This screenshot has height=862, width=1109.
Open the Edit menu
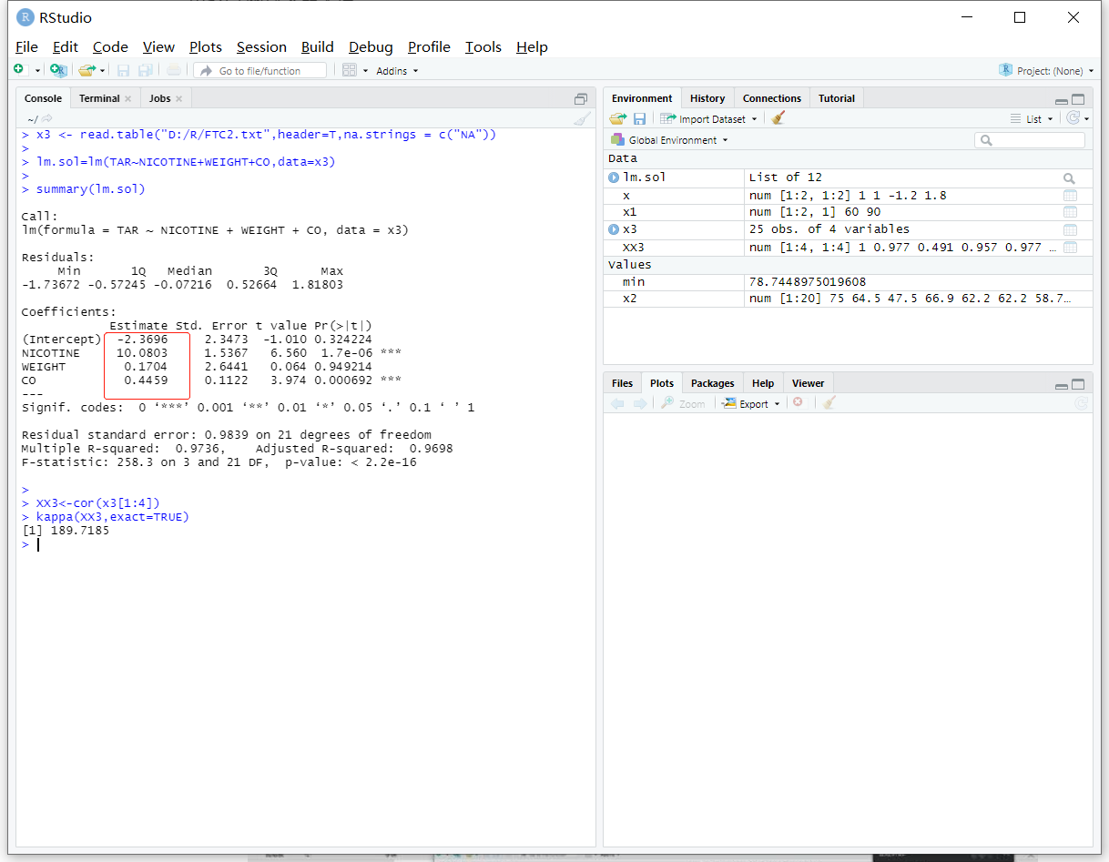tap(66, 46)
